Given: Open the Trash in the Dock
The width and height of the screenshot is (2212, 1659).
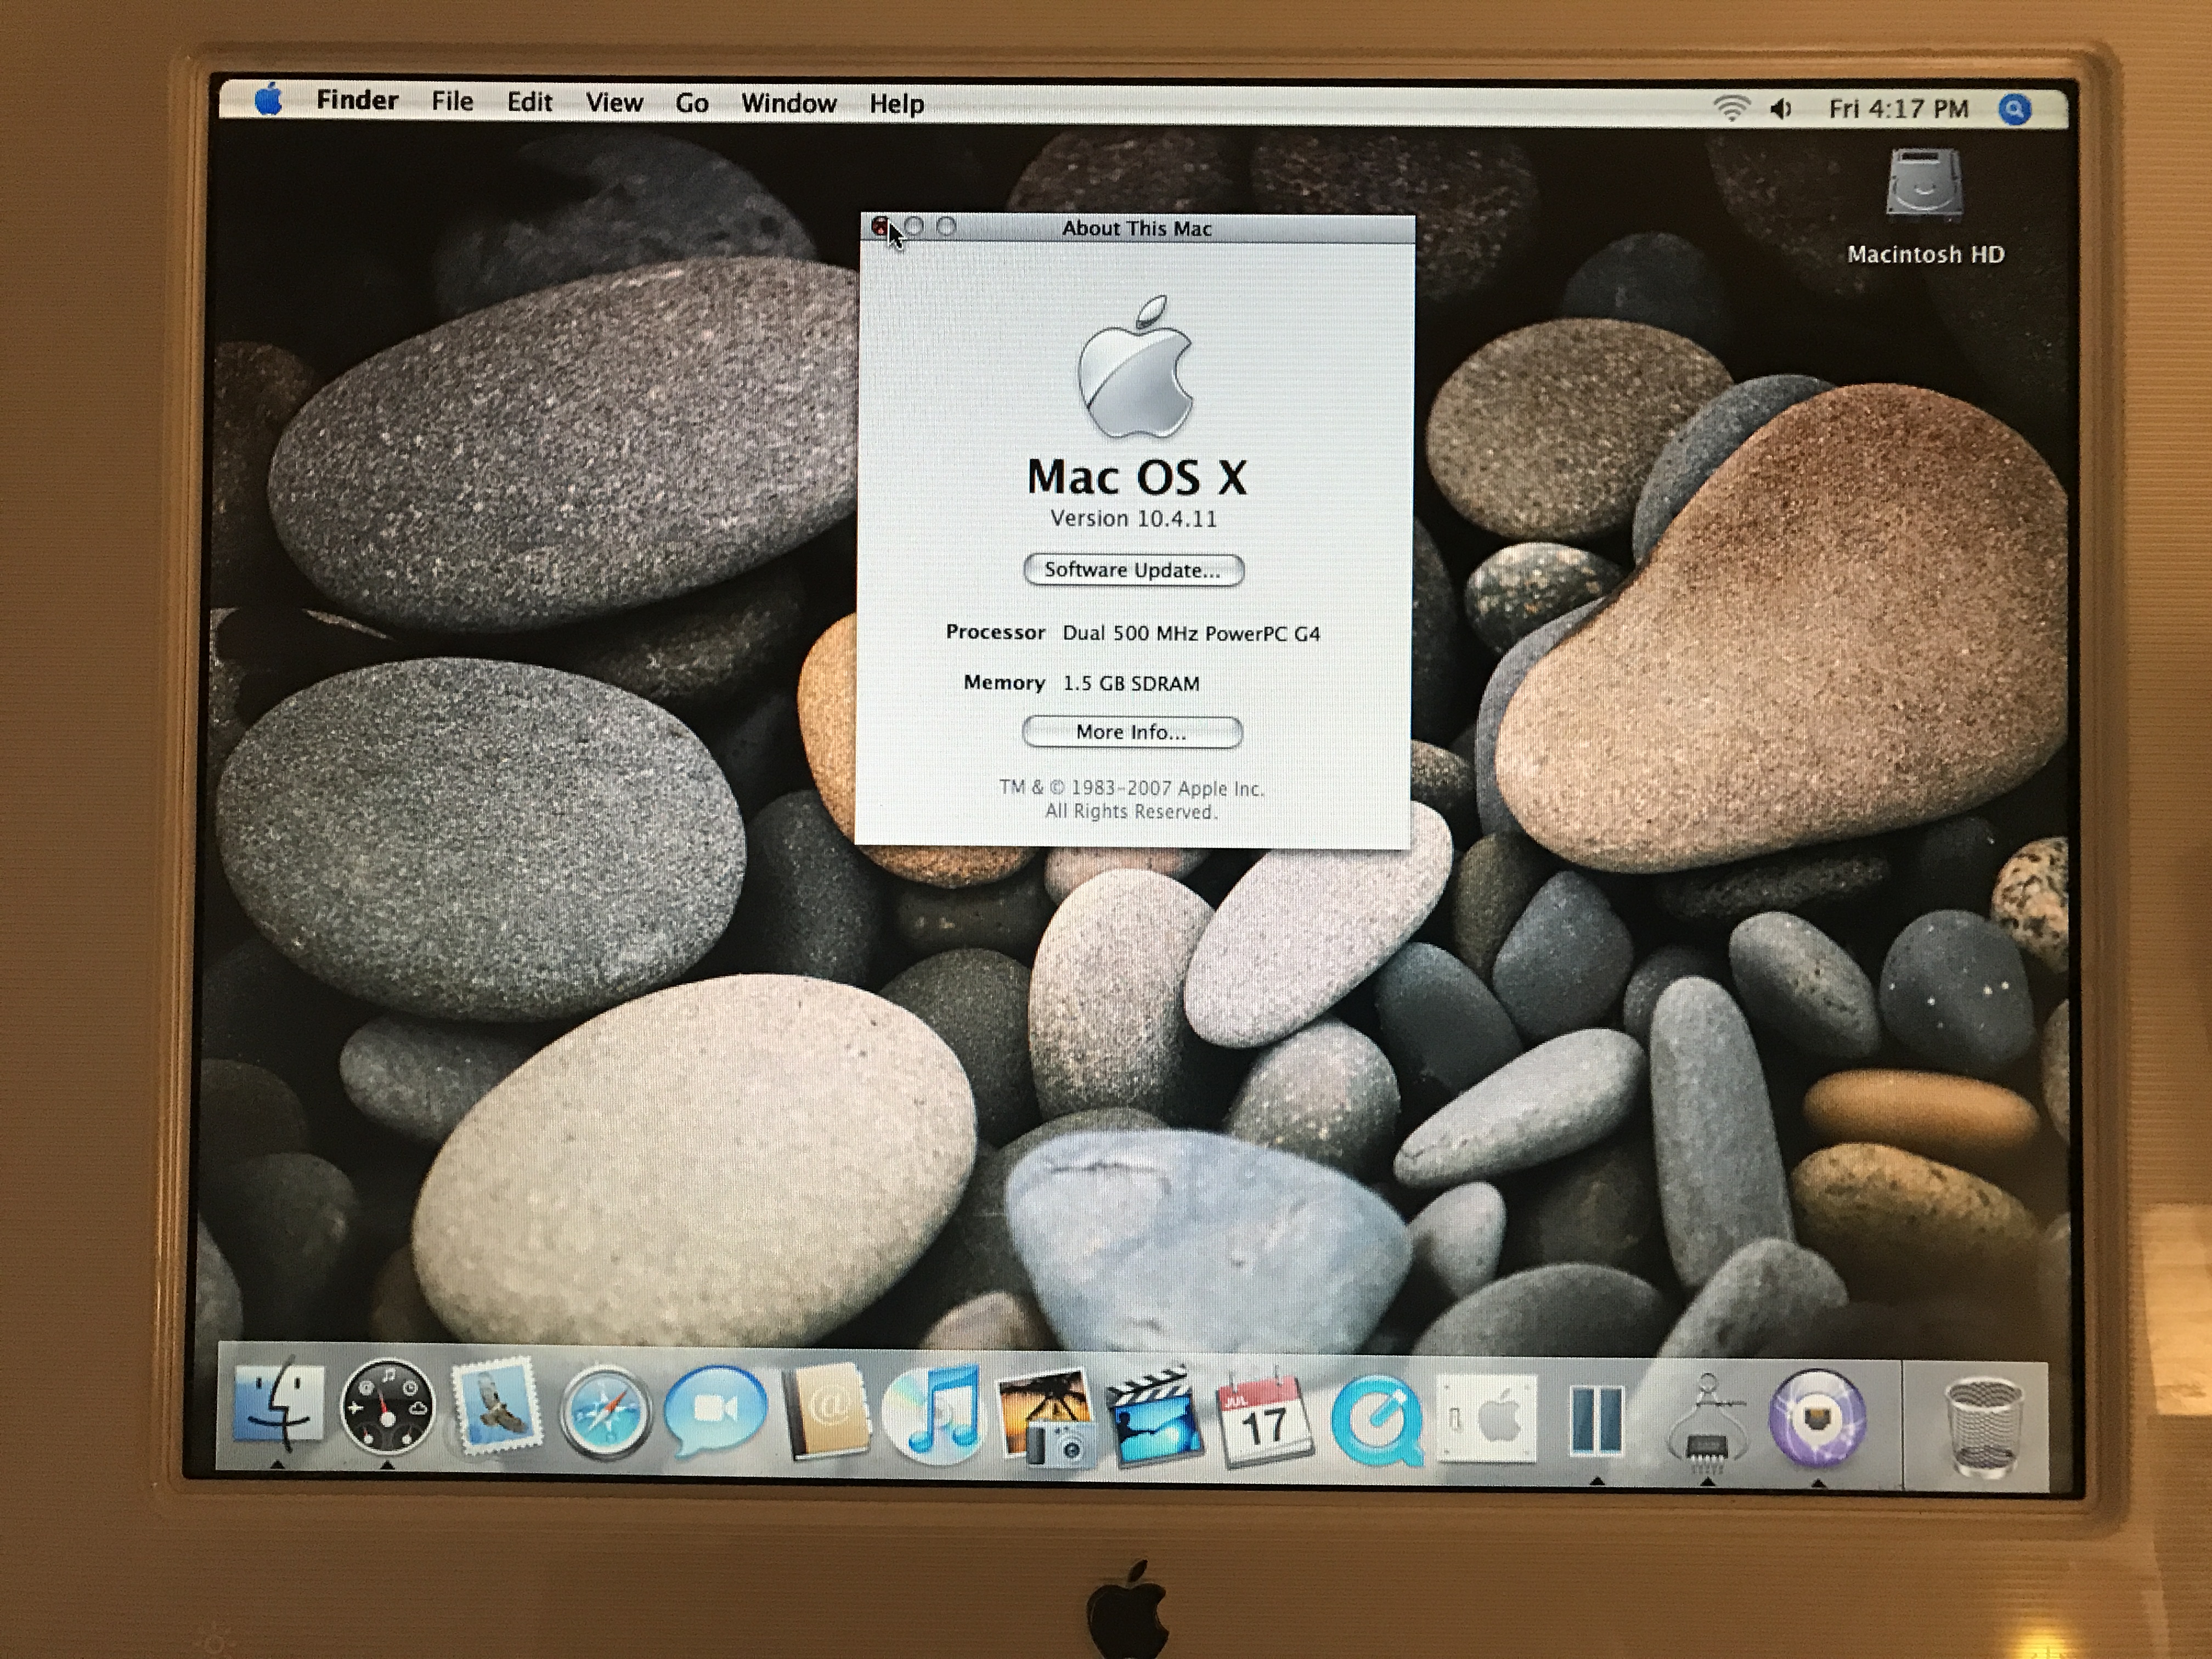Looking at the screenshot, I should tap(1984, 1427).
